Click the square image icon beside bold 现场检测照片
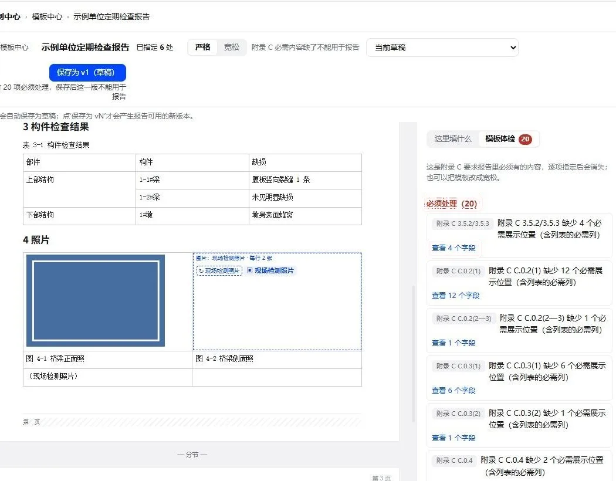This screenshot has width=616, height=481. [x=249, y=270]
